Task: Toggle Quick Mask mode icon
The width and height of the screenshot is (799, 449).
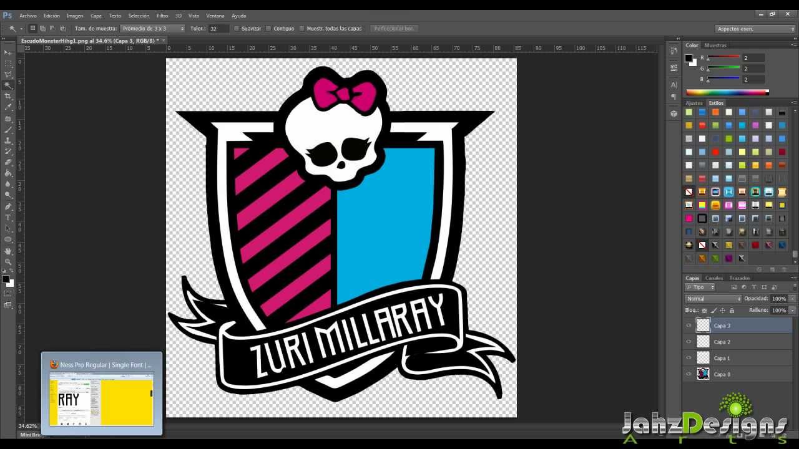Action: 8,294
